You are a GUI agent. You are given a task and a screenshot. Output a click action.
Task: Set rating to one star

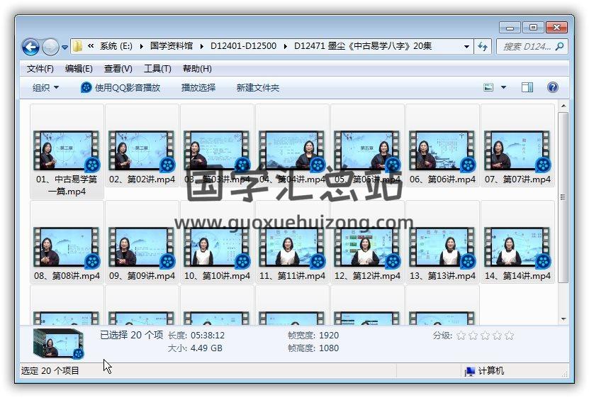[x=461, y=336]
